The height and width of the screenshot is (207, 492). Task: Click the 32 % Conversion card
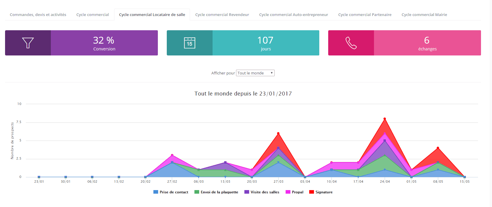pyautogui.click(x=104, y=43)
